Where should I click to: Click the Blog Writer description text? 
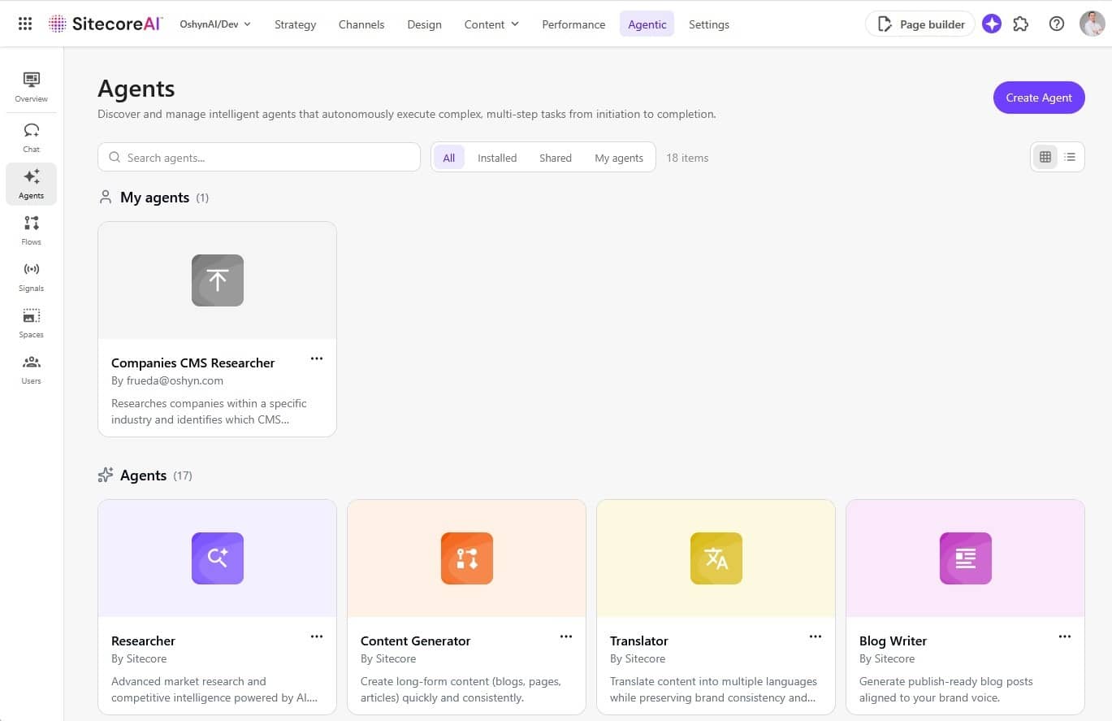tap(946, 689)
